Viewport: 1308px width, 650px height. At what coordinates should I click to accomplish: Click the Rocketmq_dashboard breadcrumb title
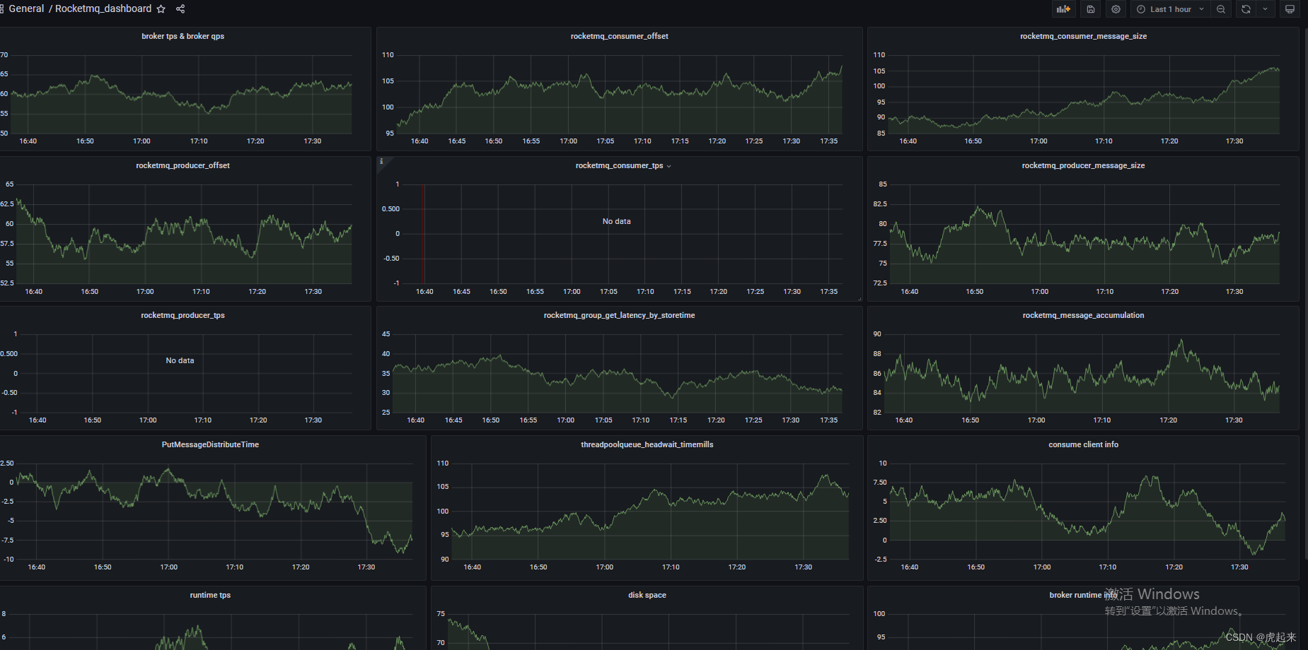(103, 8)
